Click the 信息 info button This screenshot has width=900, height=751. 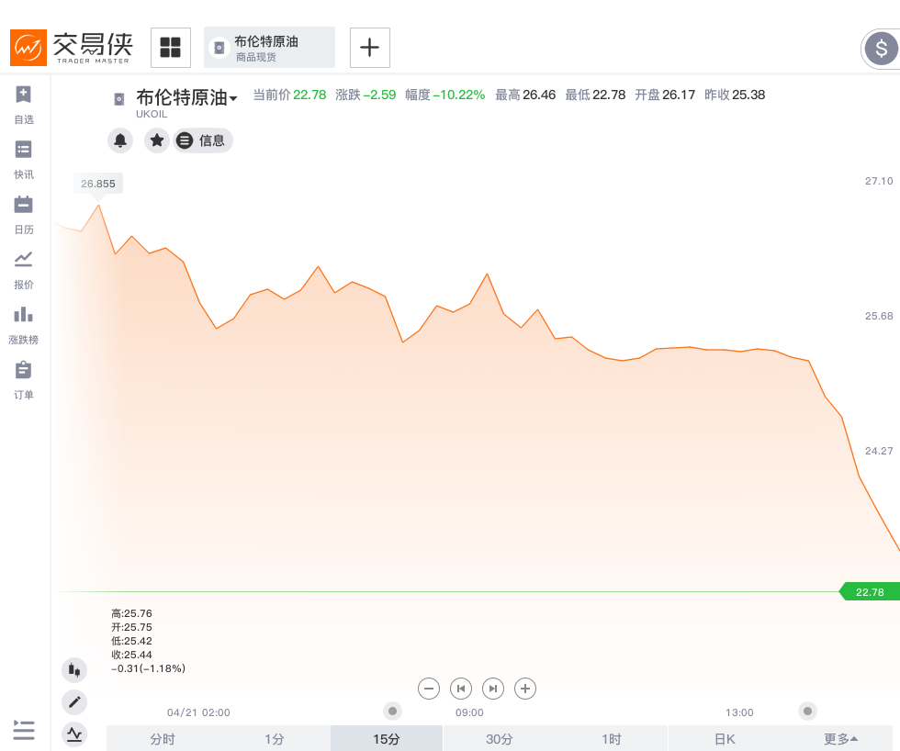(x=203, y=140)
